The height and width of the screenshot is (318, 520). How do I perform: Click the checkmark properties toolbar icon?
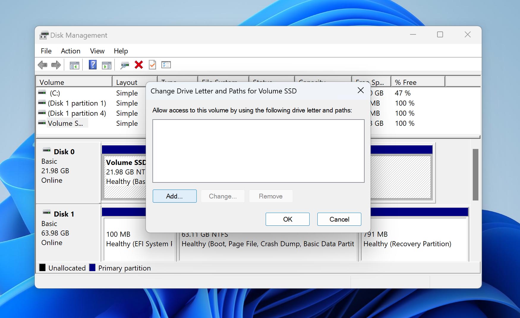pos(152,65)
